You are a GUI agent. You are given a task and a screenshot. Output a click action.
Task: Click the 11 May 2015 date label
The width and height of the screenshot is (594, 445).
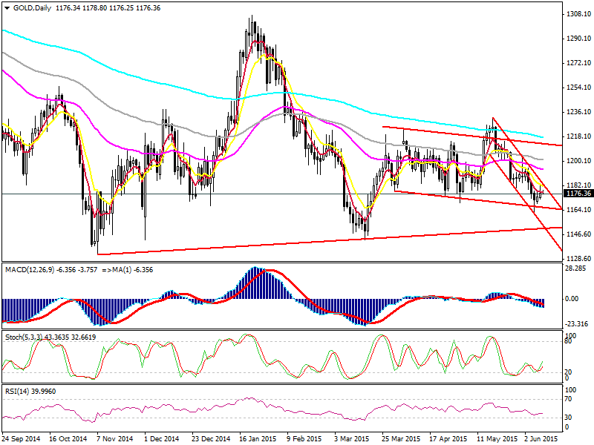click(497, 439)
